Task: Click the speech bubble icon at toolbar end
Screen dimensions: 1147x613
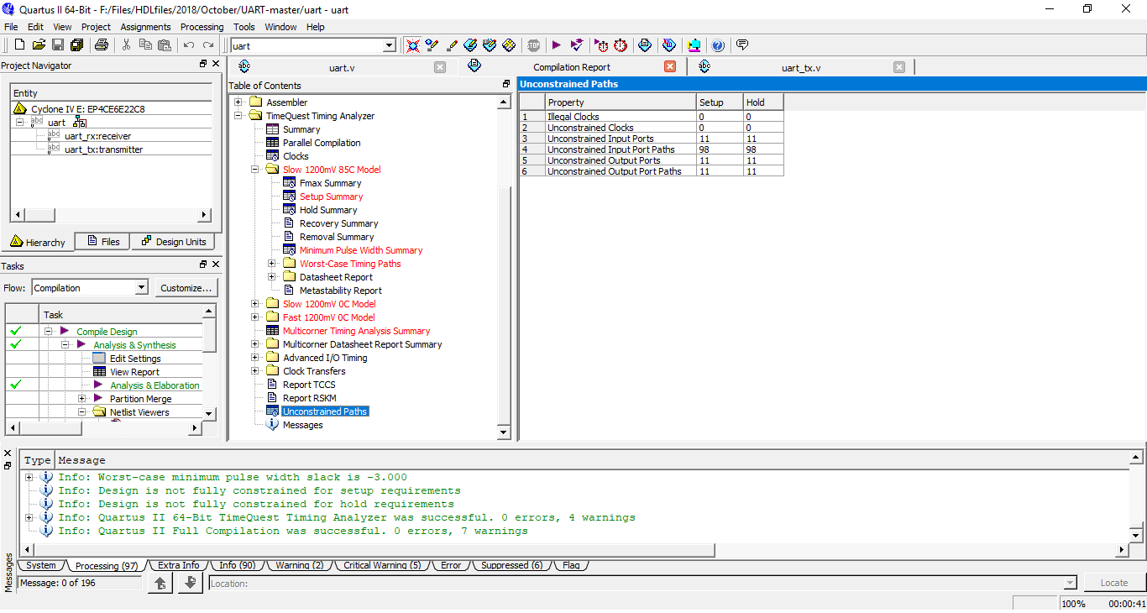Action: (742, 45)
